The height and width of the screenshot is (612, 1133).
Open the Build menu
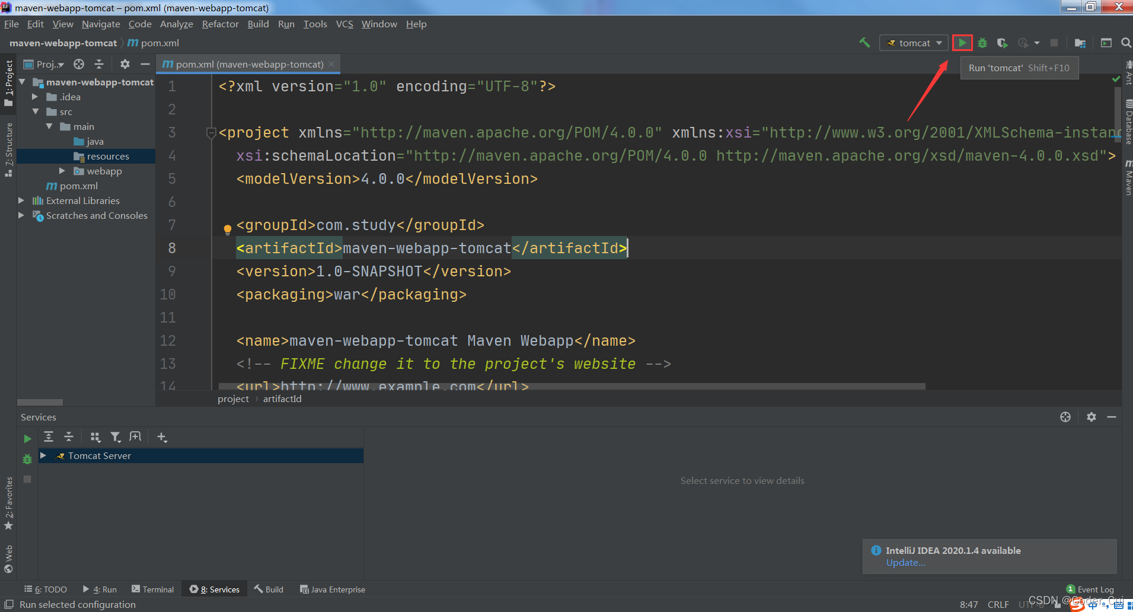tap(258, 24)
